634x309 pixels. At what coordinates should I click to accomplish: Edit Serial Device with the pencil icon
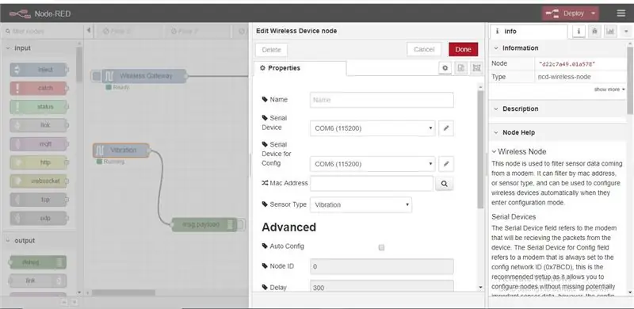pos(446,128)
